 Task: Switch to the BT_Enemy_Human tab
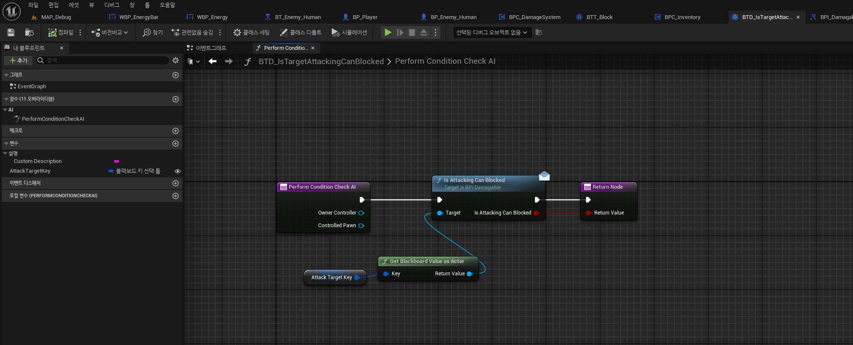[x=298, y=17]
